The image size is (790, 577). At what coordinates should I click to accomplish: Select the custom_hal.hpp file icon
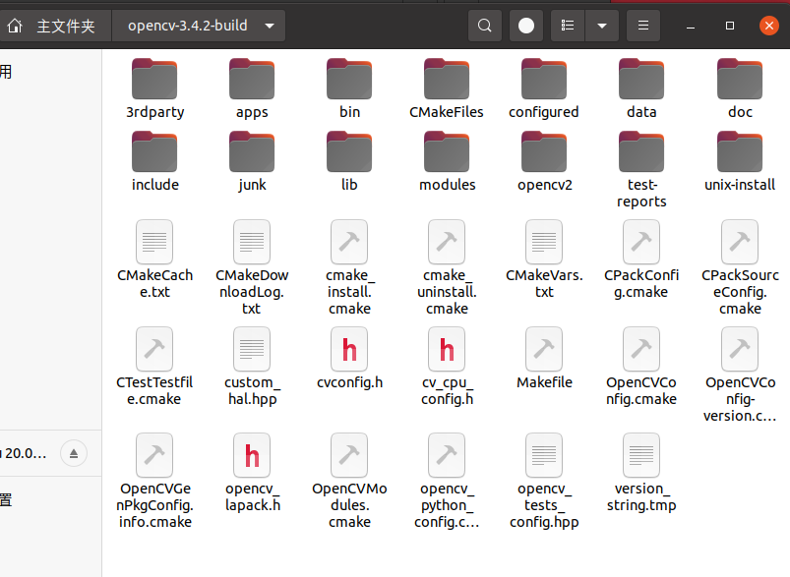point(252,349)
